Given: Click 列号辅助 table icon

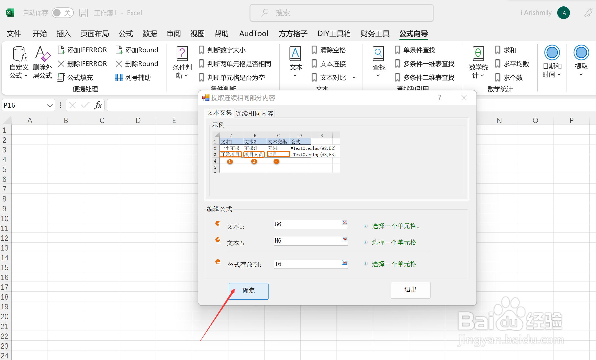Looking at the screenshot, I should pos(118,77).
